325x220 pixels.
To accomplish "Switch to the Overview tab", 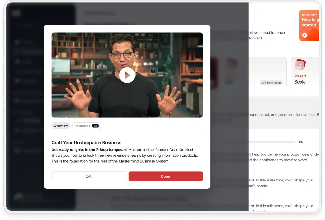I will click(61, 126).
